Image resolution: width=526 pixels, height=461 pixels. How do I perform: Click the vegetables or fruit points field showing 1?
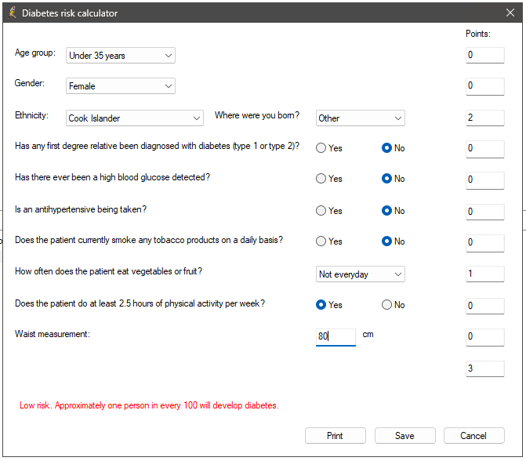[484, 274]
